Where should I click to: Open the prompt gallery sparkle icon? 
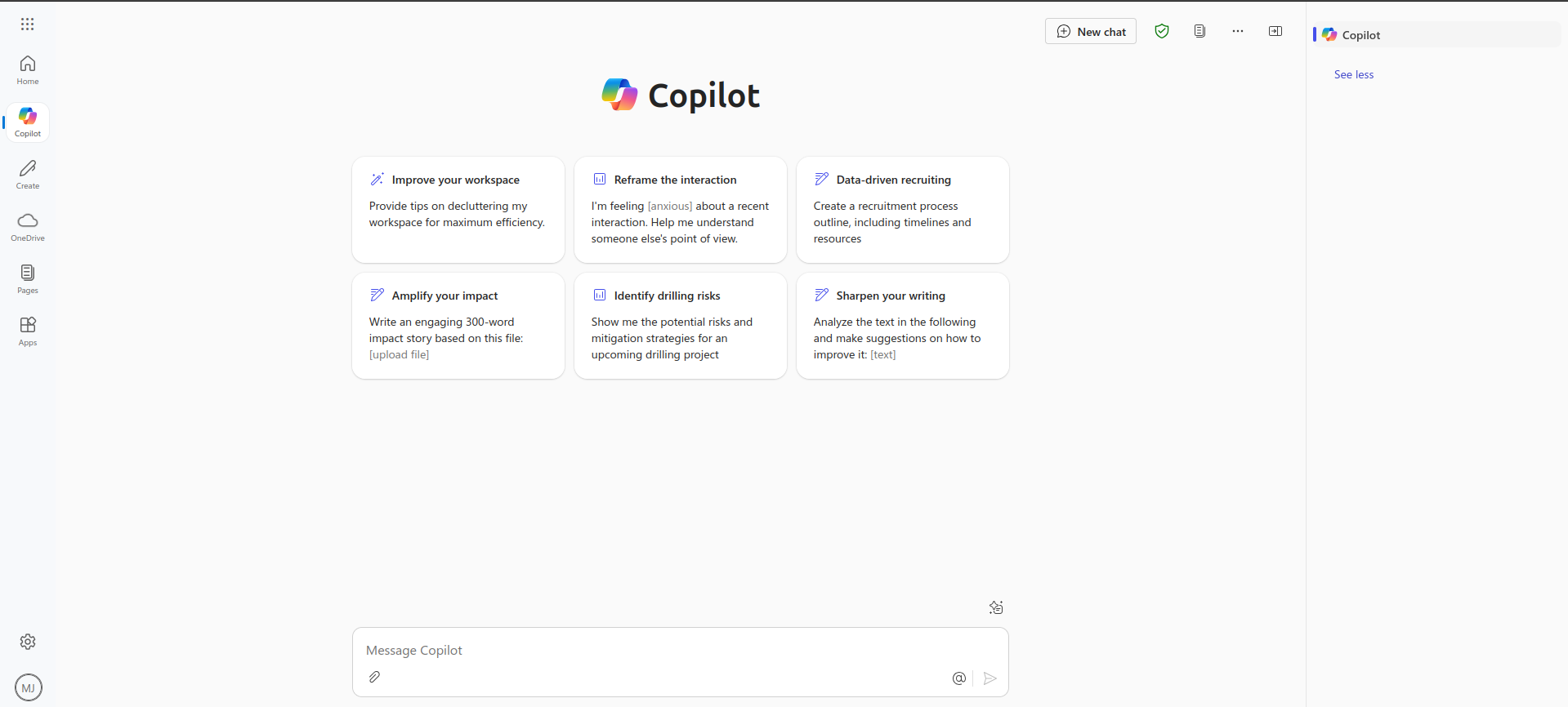[996, 607]
